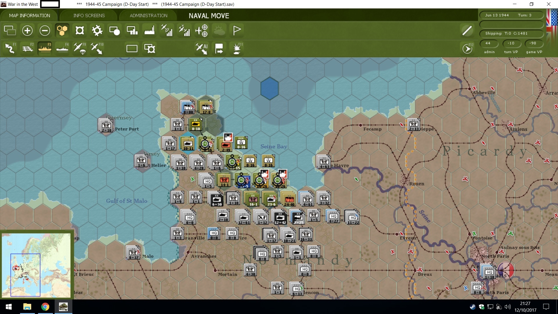
Task: Click the pennant flag icon
Action: [237, 31]
